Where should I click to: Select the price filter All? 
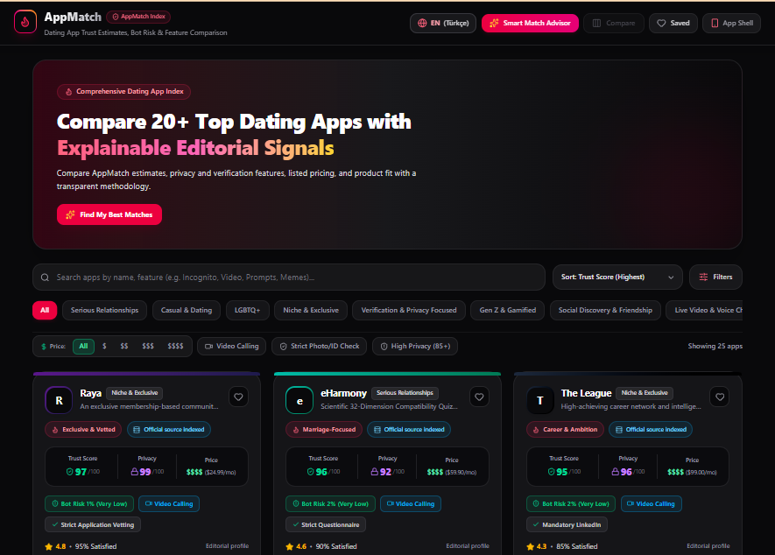[83, 347]
